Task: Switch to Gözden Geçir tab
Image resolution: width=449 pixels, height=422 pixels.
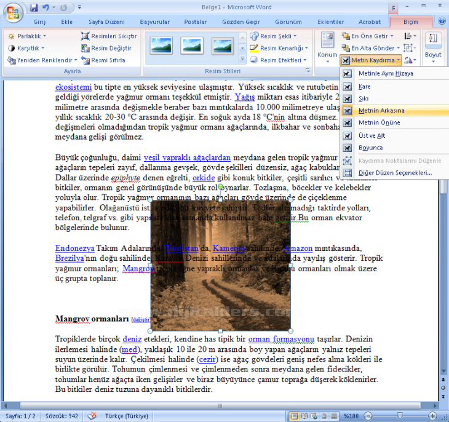Action: [241, 22]
